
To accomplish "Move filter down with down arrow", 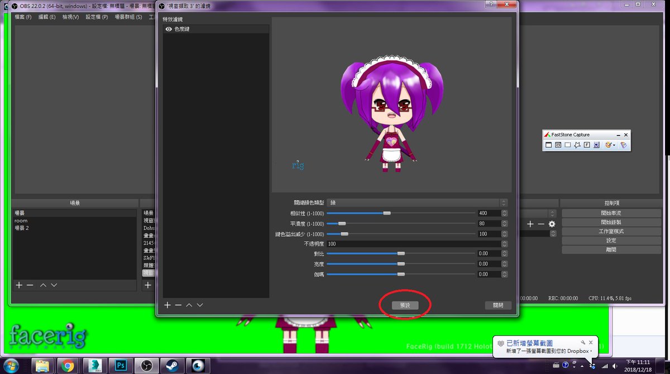I will [200, 305].
